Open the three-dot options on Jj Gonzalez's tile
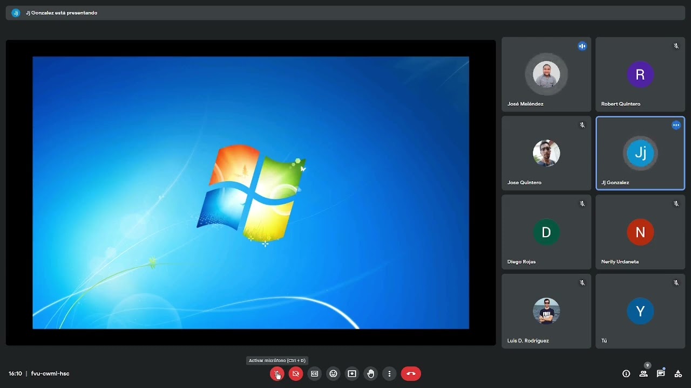 pos(676,125)
